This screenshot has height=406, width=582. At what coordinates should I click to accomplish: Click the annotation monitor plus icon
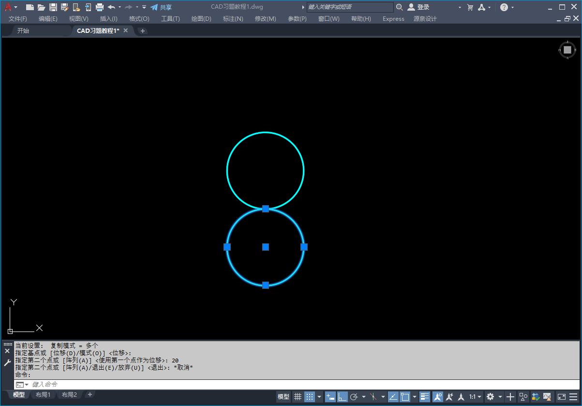coord(510,397)
